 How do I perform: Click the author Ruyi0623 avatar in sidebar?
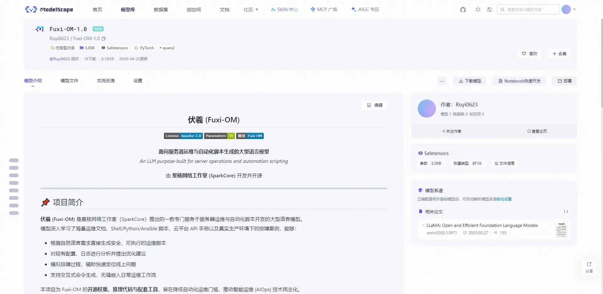427,109
